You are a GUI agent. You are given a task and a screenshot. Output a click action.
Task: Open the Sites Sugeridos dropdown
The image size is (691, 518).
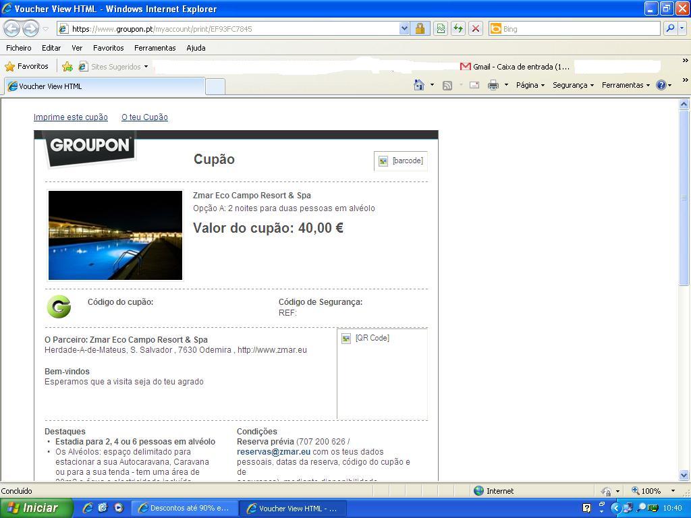113,67
